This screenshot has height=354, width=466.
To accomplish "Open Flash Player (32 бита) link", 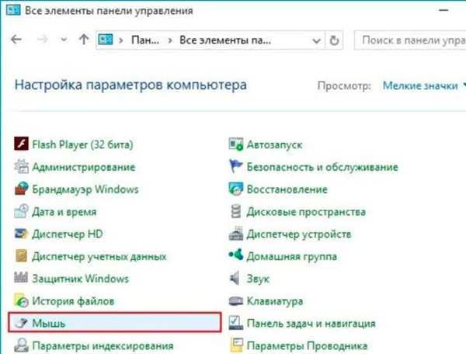I will [x=82, y=144].
